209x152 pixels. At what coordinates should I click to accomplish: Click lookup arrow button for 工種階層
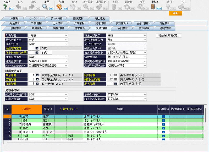coord(37,79)
